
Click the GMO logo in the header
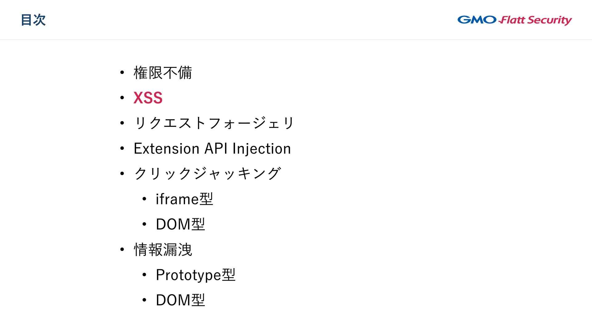click(477, 20)
